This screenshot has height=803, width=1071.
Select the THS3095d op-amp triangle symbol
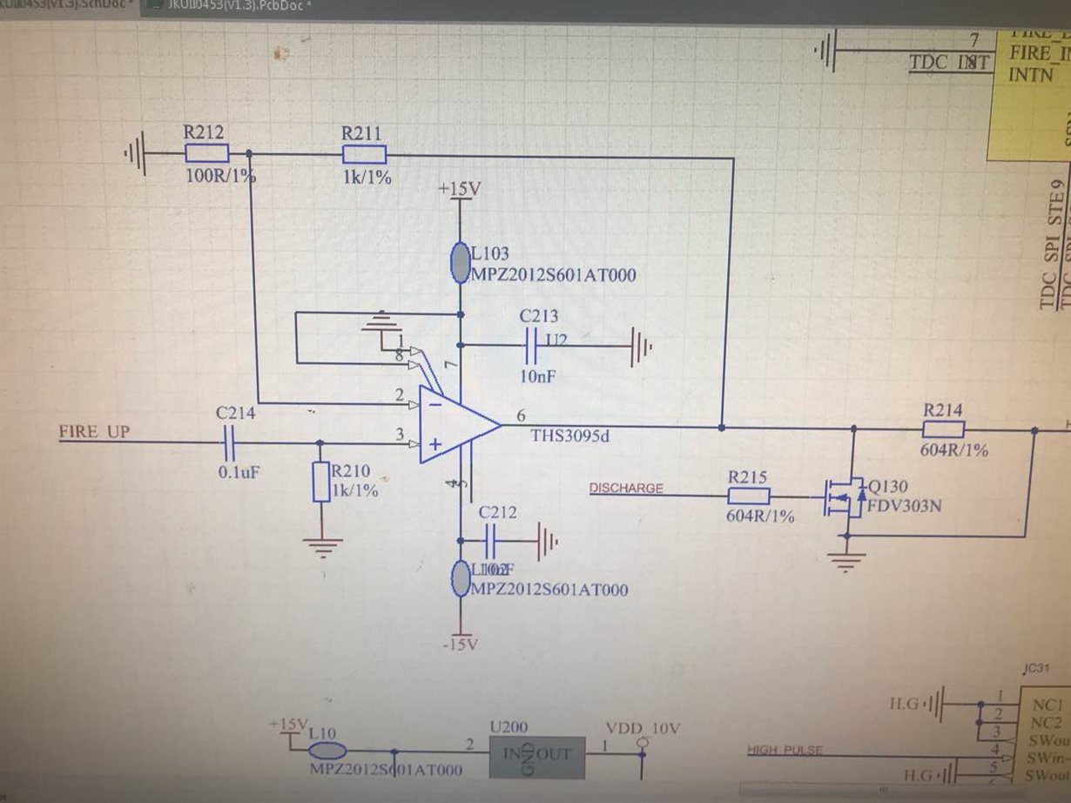click(x=460, y=424)
